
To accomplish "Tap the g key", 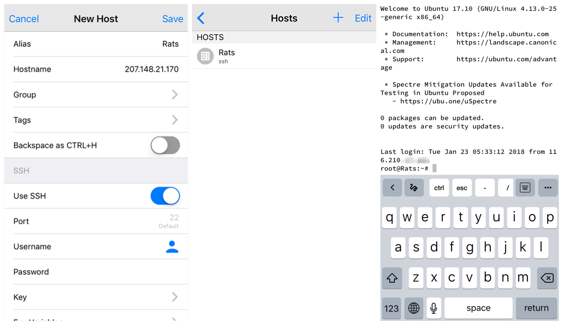I will pyautogui.click(x=470, y=248).
